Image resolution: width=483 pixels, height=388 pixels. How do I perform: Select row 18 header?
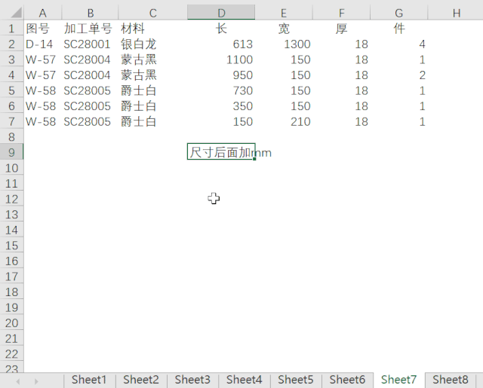coord(12,292)
